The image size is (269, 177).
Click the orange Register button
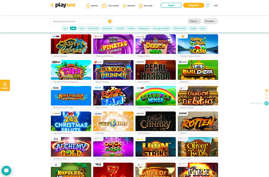194,5
